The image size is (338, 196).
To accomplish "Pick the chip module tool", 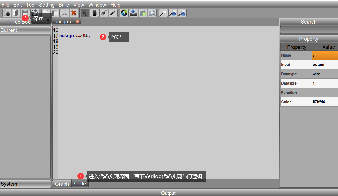I will (94, 13).
